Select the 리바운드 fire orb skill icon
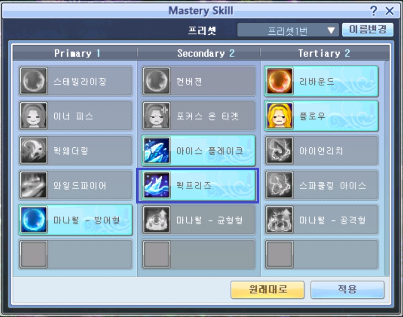Image resolution: width=403 pixels, height=317 pixels. click(x=280, y=81)
